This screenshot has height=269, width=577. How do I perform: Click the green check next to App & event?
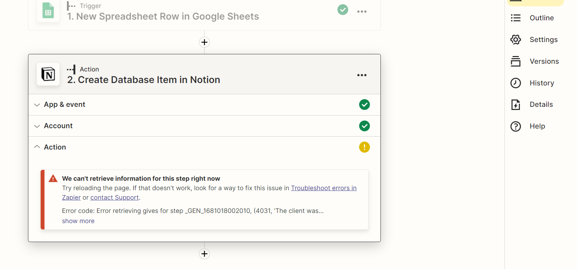click(x=364, y=104)
